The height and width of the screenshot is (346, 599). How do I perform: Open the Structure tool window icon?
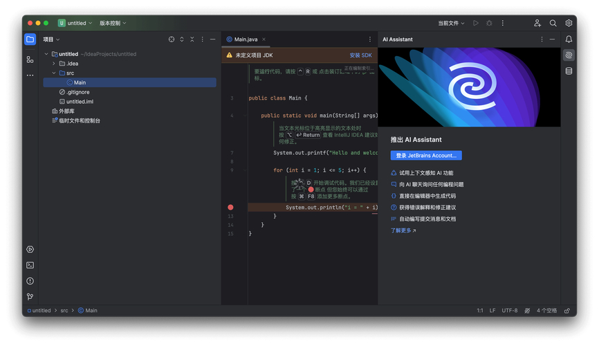(x=30, y=60)
